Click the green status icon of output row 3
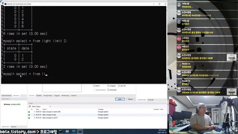This screenshot has height=134, width=238. 29,118
